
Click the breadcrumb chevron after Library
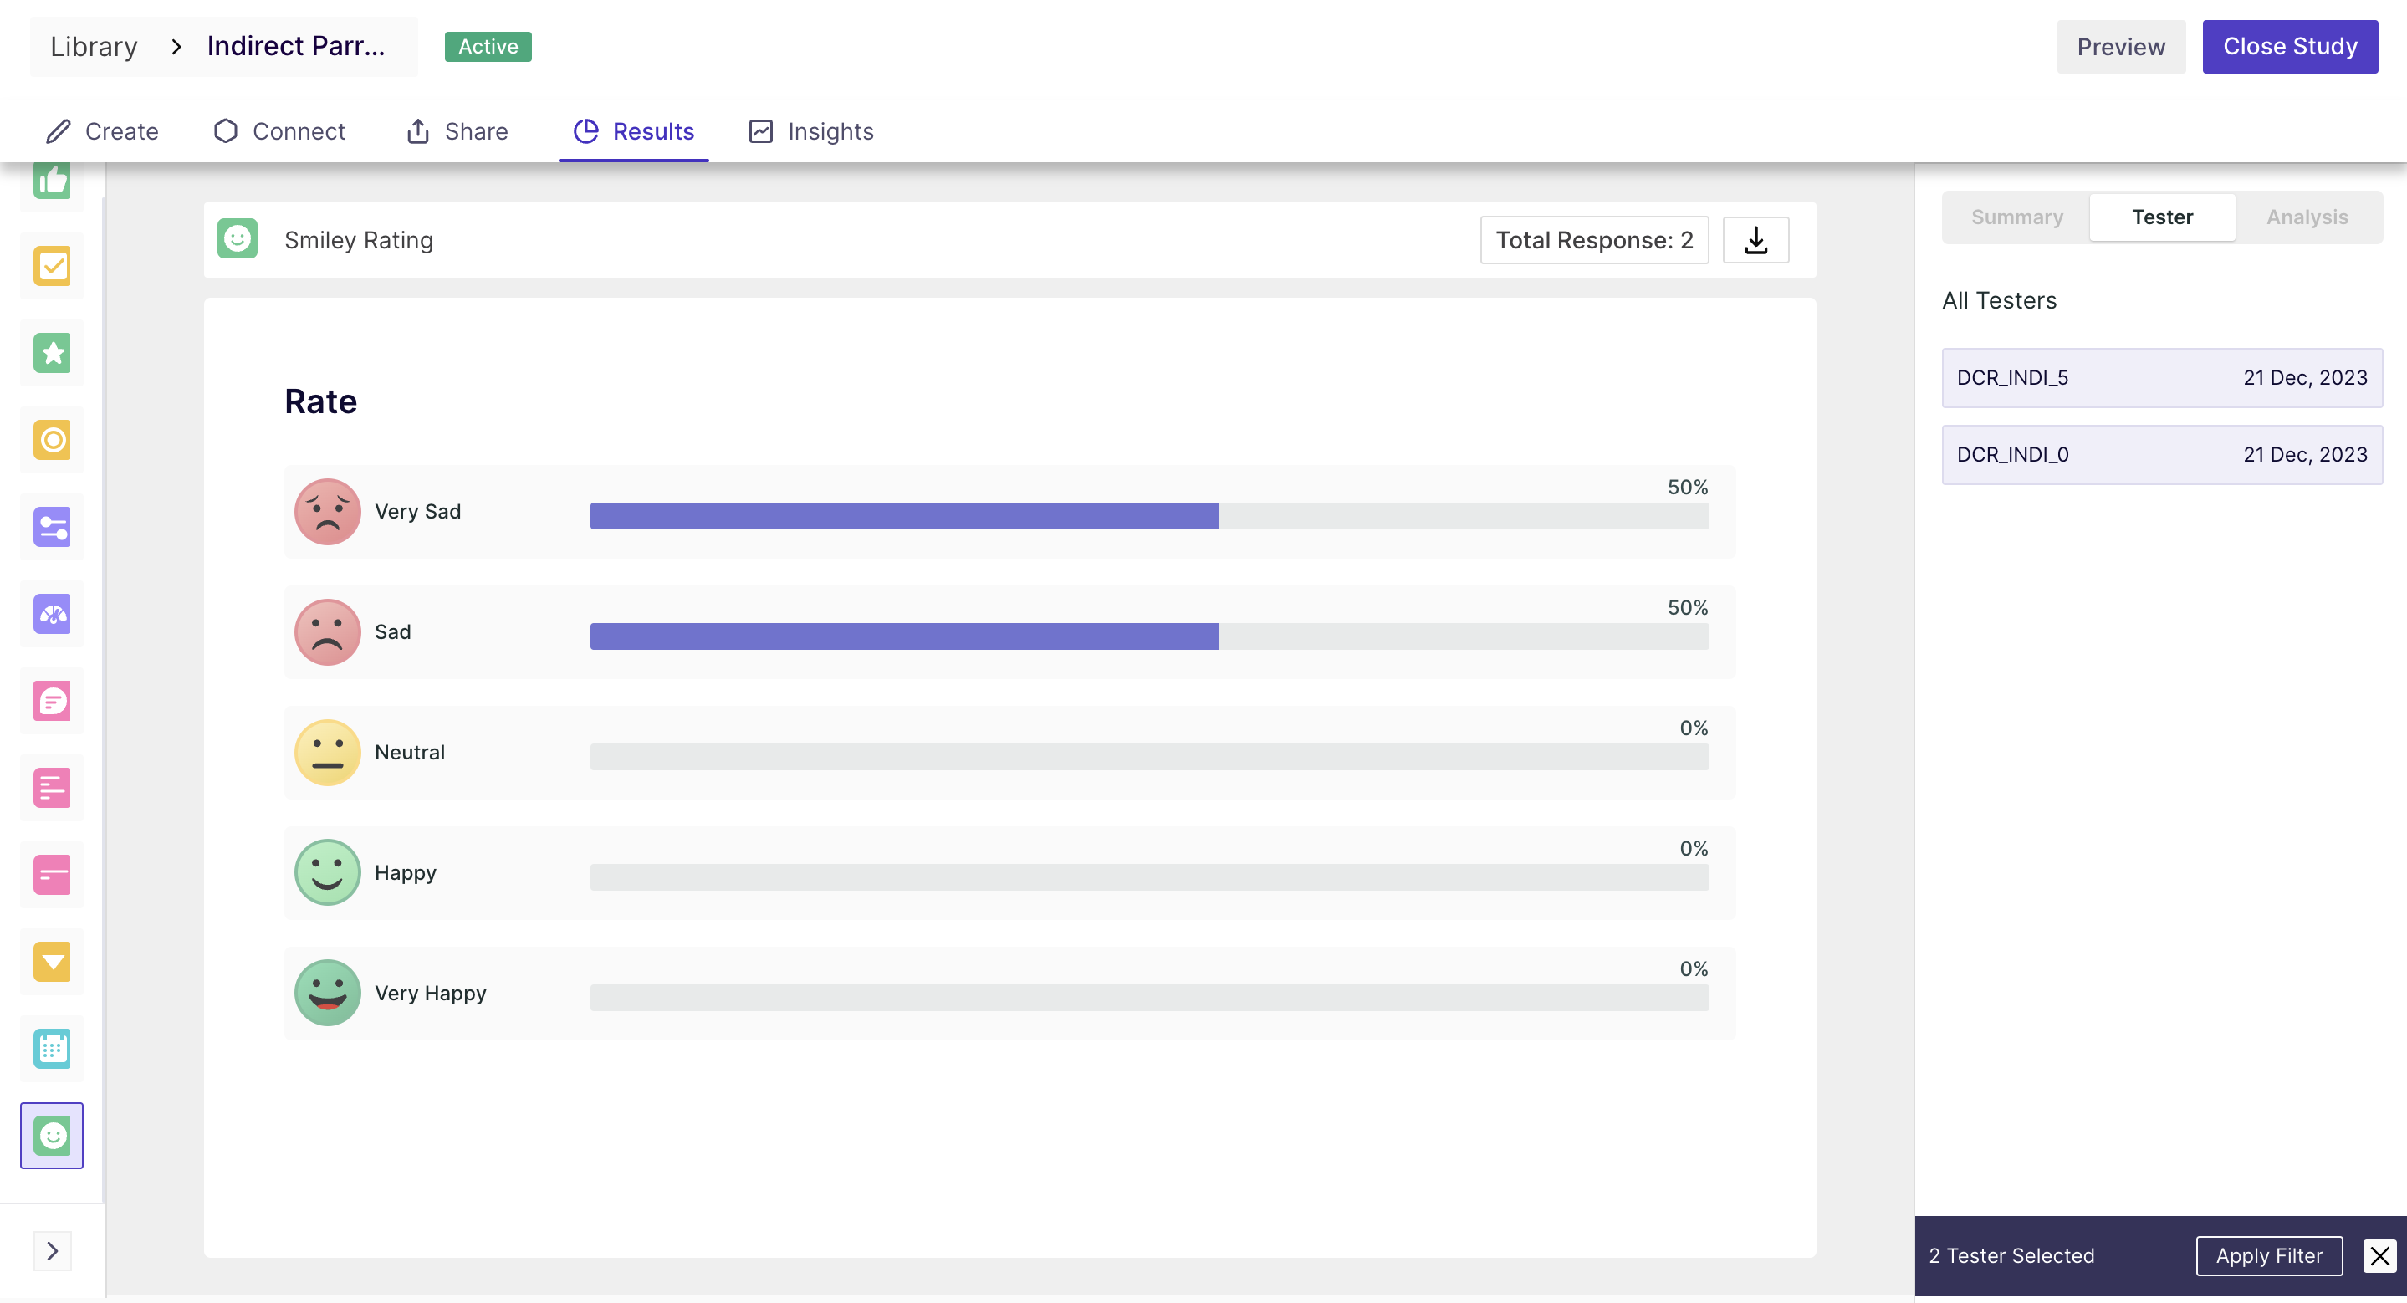click(x=176, y=46)
